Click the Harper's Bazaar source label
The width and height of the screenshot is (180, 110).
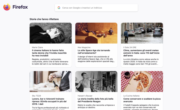coord(85,96)
